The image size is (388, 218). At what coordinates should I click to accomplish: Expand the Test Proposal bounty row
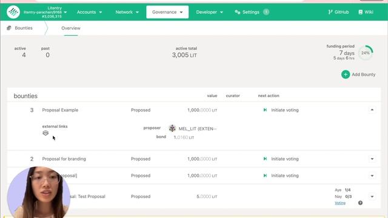click(372, 197)
